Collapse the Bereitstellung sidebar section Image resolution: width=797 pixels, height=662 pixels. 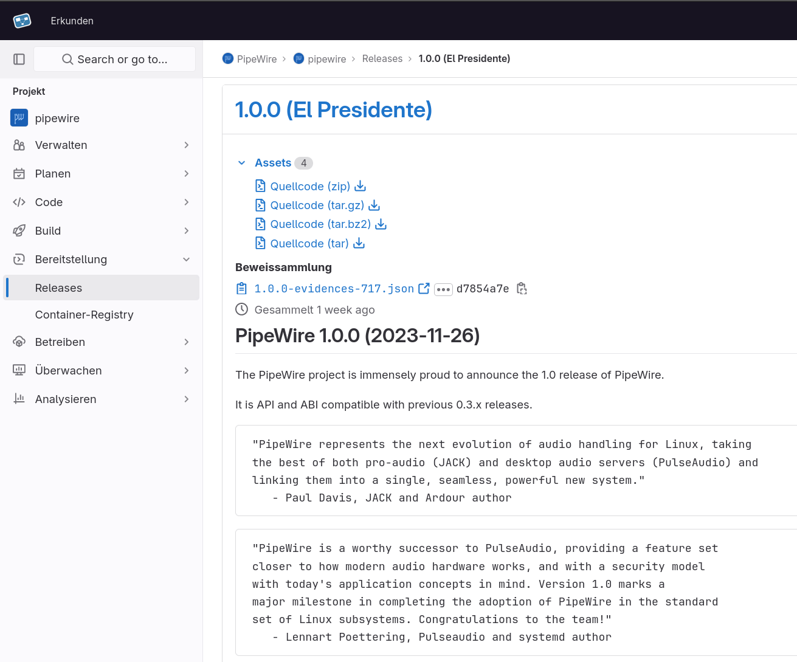(x=186, y=260)
